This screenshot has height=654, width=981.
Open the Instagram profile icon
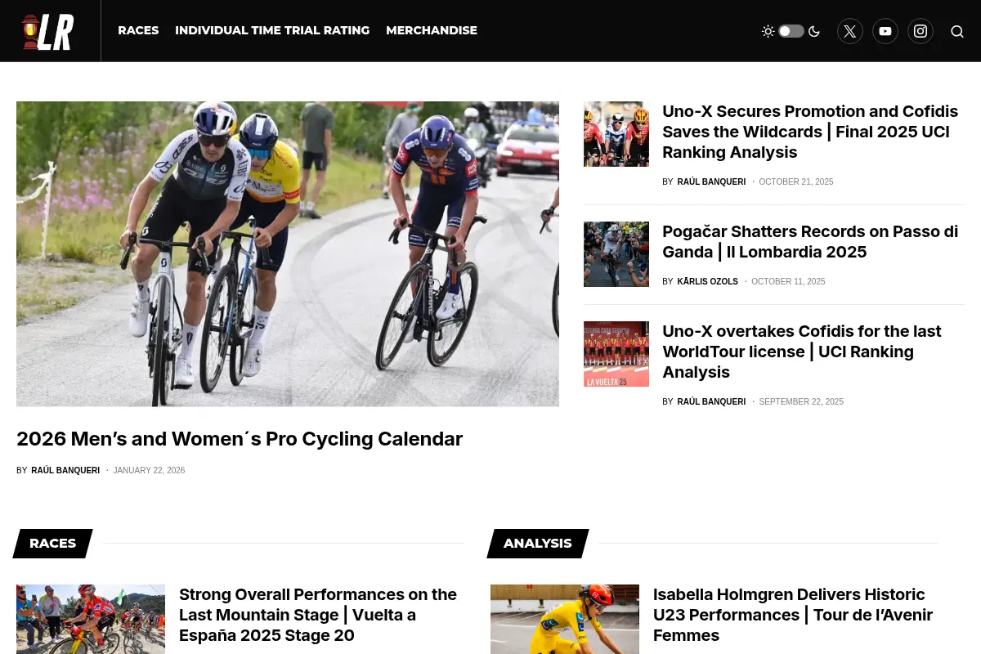[921, 31]
